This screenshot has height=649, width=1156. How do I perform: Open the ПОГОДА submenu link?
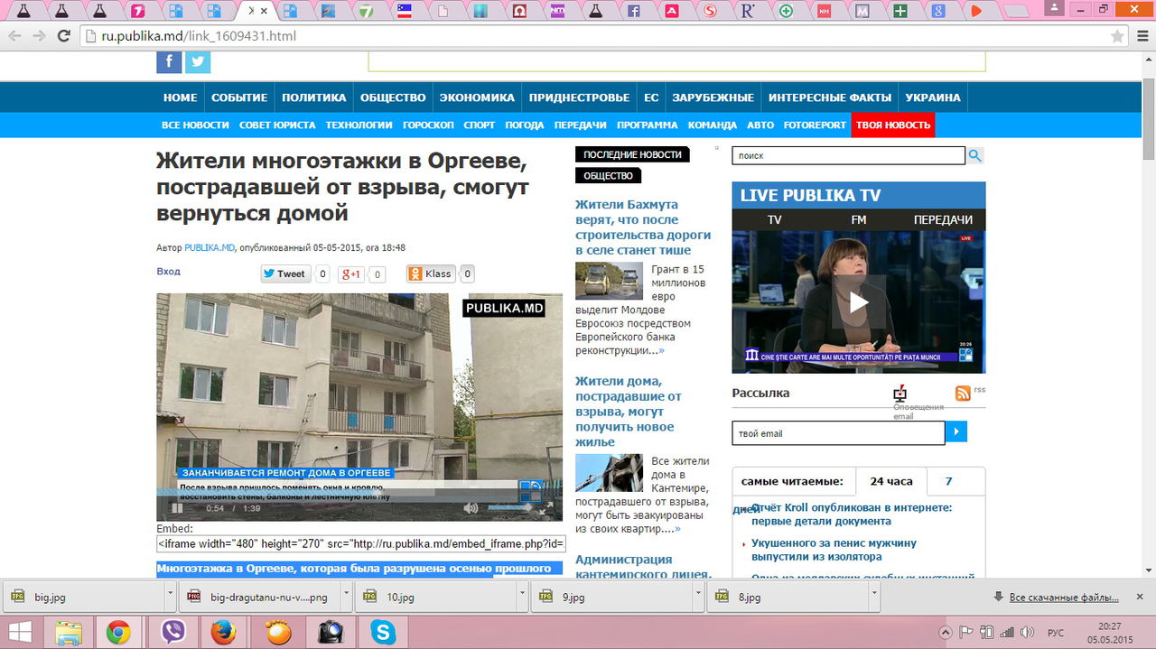click(524, 125)
